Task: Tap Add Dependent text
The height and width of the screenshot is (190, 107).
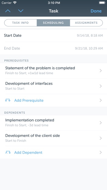Action: click(x=28, y=152)
